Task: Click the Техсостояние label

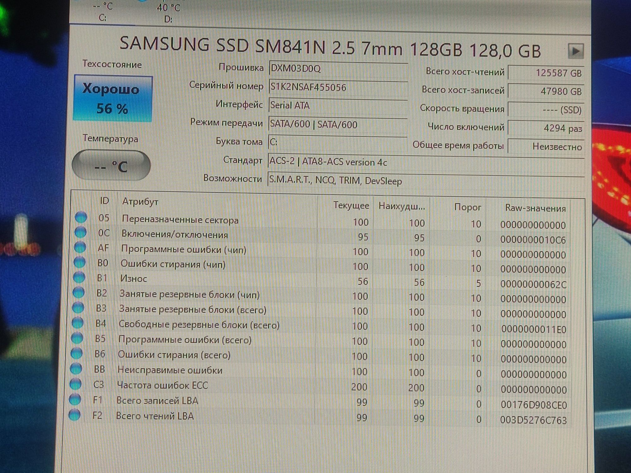Action: point(112,64)
